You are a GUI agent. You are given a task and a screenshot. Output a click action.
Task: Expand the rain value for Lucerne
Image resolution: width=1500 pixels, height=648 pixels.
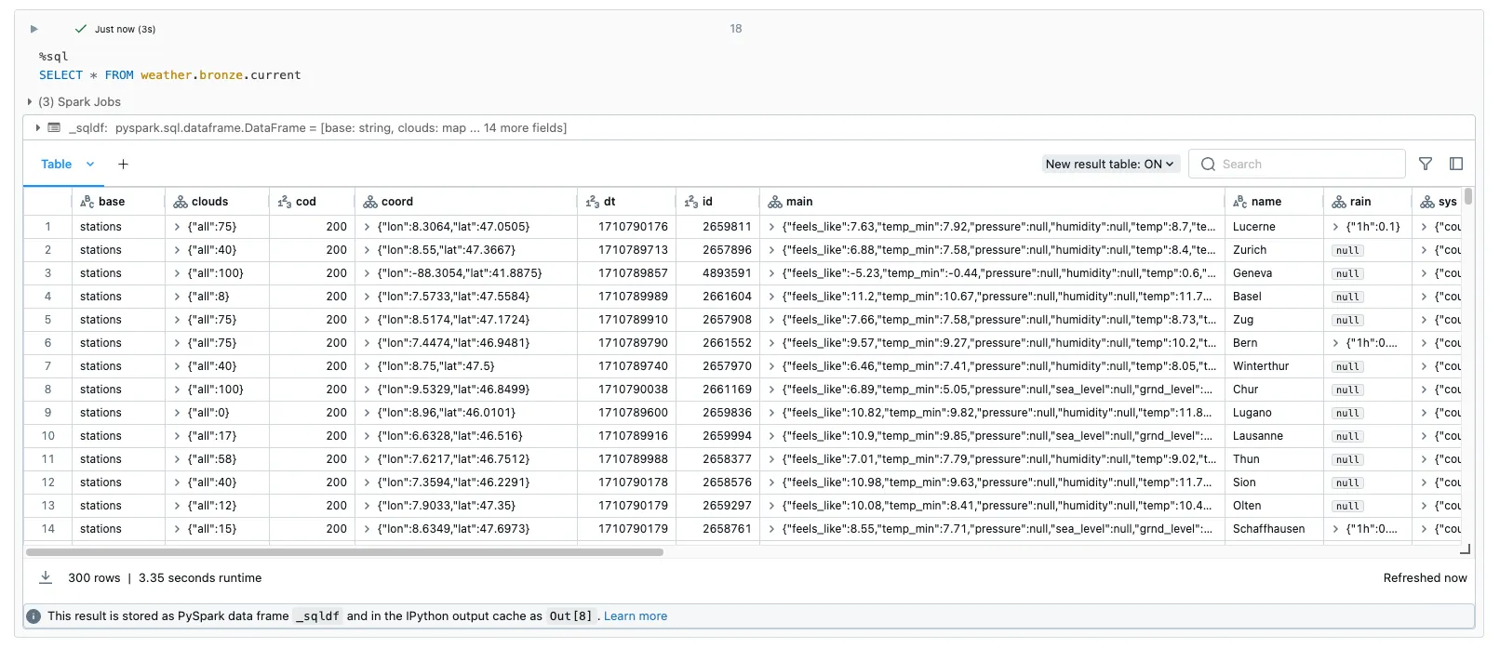pos(1336,227)
